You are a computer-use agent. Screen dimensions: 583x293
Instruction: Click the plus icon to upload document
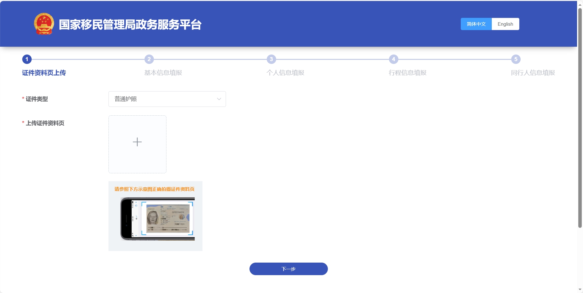137,142
